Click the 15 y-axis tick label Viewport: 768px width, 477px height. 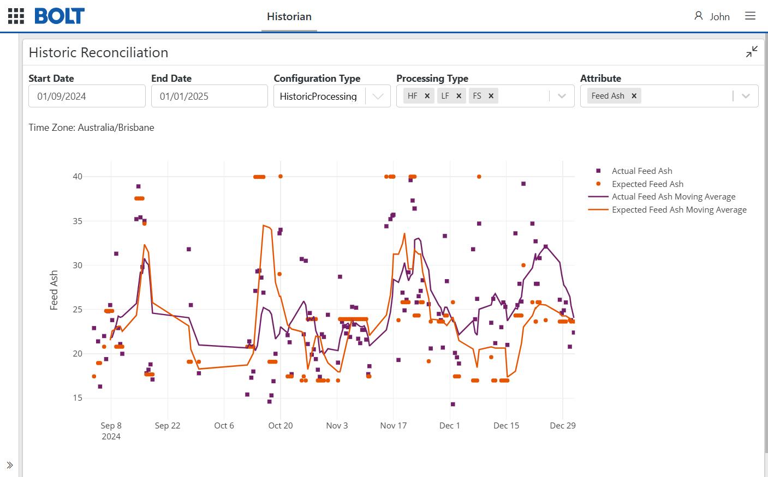(78, 398)
